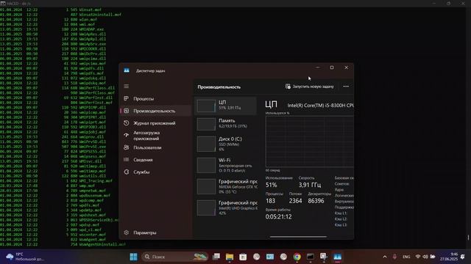Open the clock and date flyout
This screenshot has width=471, height=264.
(448, 257)
